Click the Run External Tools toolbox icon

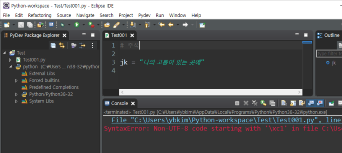(x=91, y=25)
